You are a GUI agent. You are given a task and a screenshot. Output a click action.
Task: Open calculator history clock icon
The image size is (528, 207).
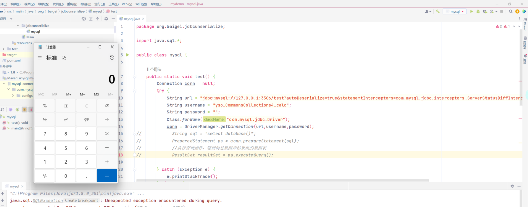(112, 58)
